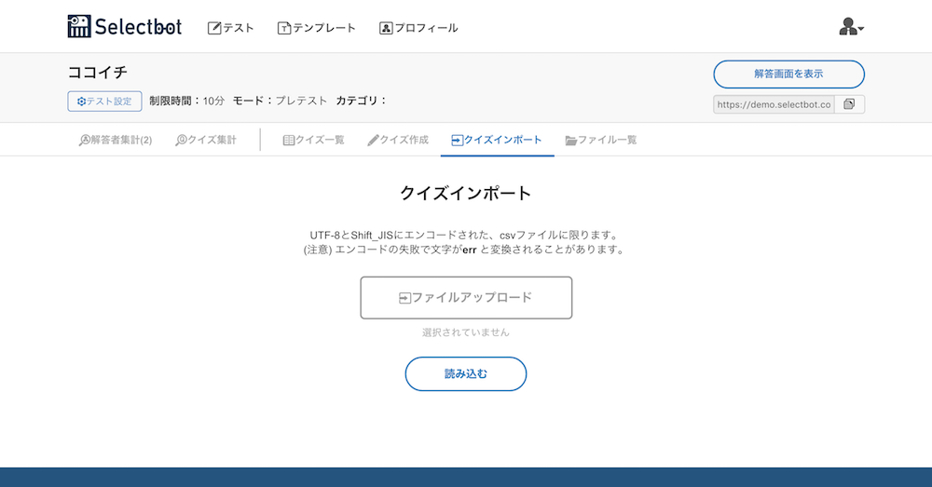Click the Selectbot wordmark text
This screenshot has height=487, width=932.
click(138, 27)
